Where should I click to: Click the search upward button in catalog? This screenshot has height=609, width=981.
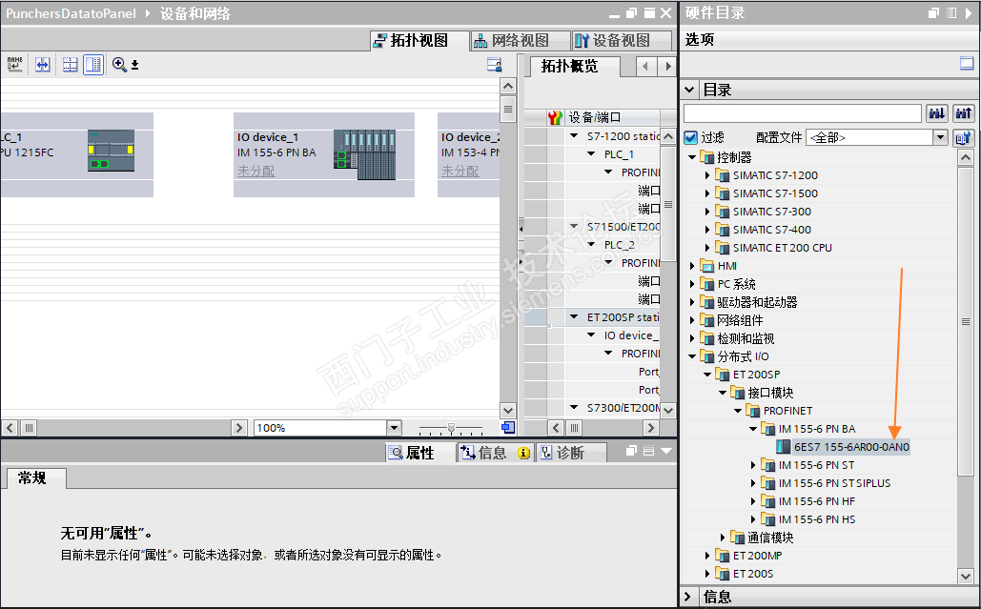(964, 113)
